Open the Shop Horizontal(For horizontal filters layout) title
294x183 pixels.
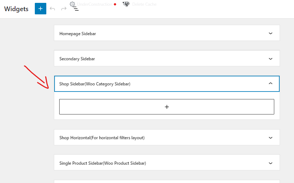pos(102,138)
